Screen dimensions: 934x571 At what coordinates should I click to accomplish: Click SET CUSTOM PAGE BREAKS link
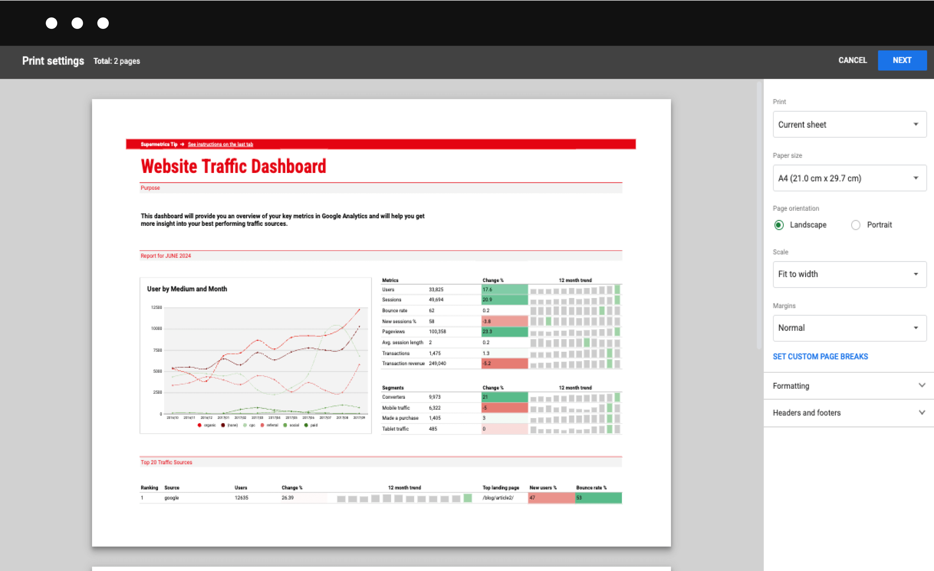point(820,356)
